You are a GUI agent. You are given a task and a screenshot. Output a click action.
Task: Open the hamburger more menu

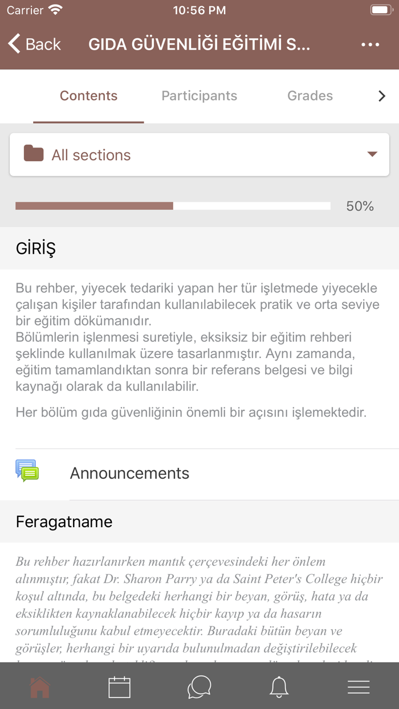pos(359,687)
